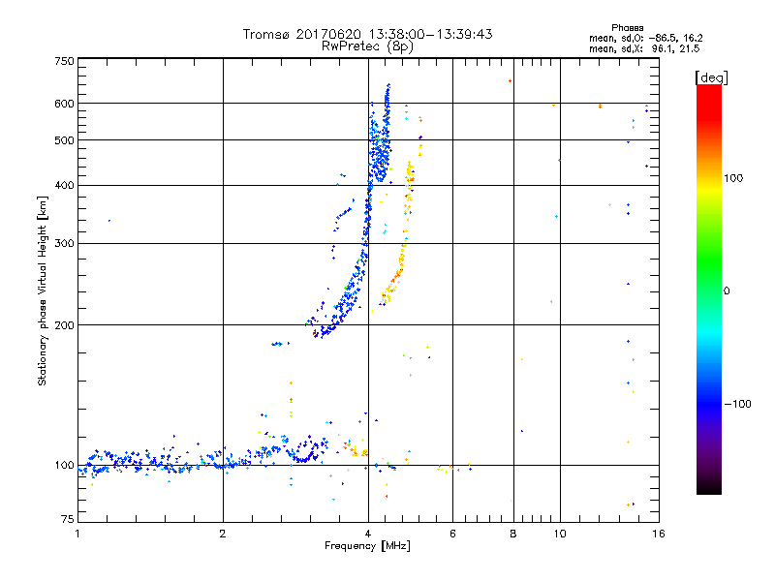Click the dense blue O-mode trace cluster near 500 km

pyautogui.click(x=380, y=151)
